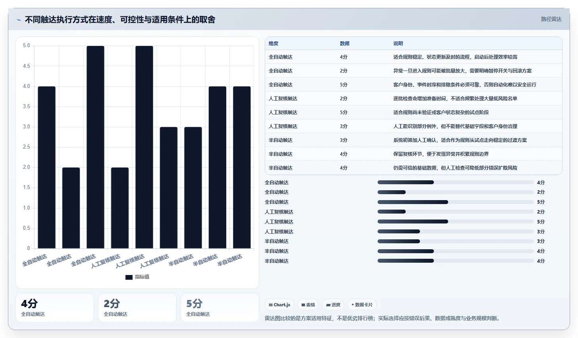578x338 pixels.
Task: Toggle the 指标值 legend entry below the chart
Action: click(x=137, y=277)
